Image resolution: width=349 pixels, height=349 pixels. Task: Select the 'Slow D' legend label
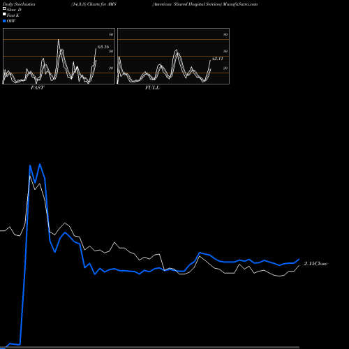pyautogui.click(x=14, y=10)
